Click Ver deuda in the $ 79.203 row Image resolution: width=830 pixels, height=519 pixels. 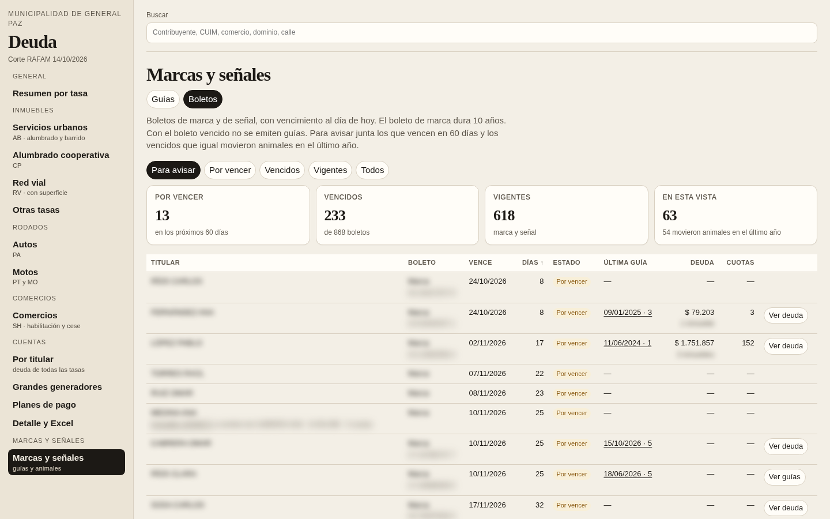pos(786,315)
